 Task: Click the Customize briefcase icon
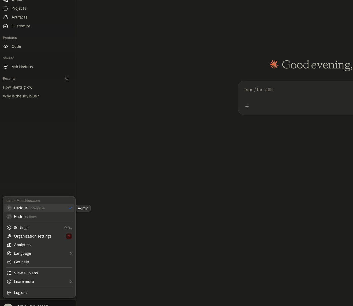point(6,26)
